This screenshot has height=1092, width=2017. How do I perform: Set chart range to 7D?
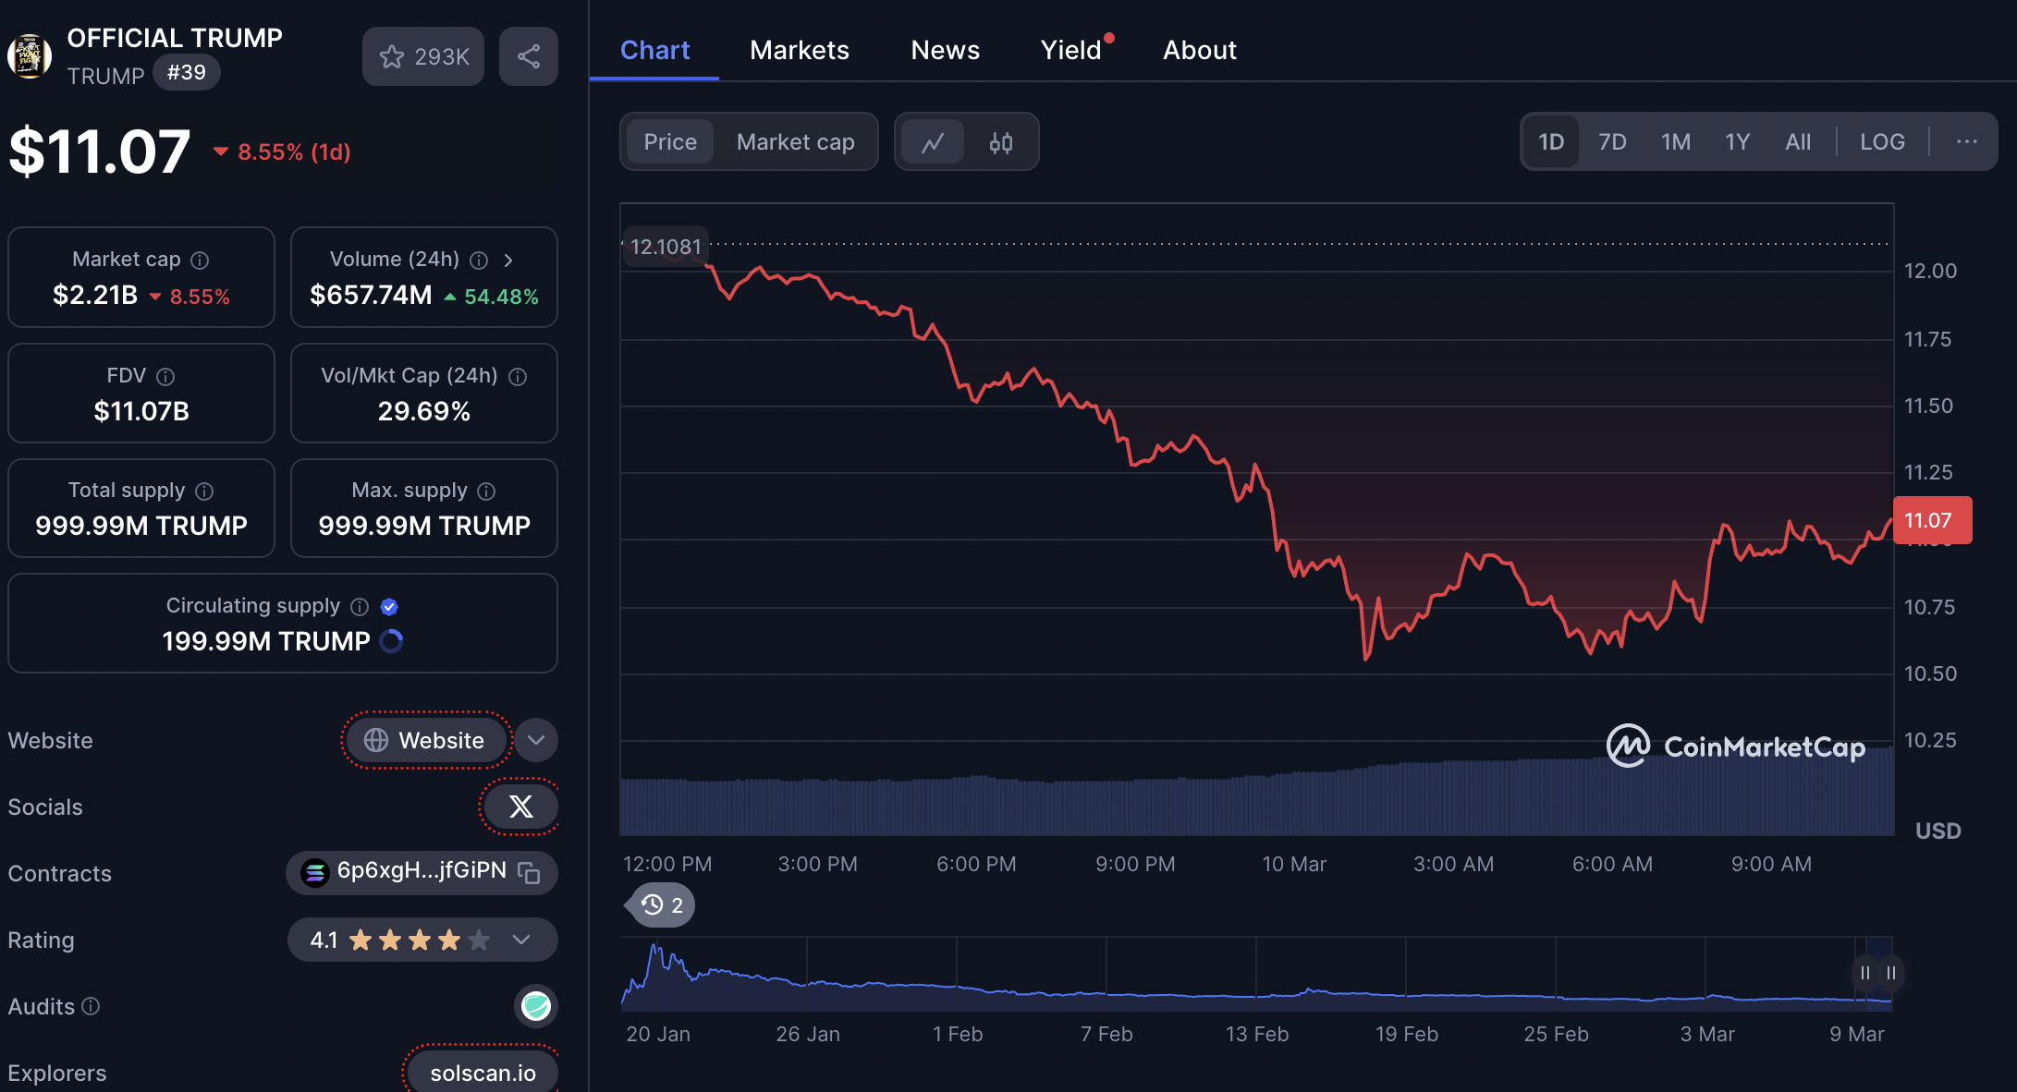point(1612,141)
